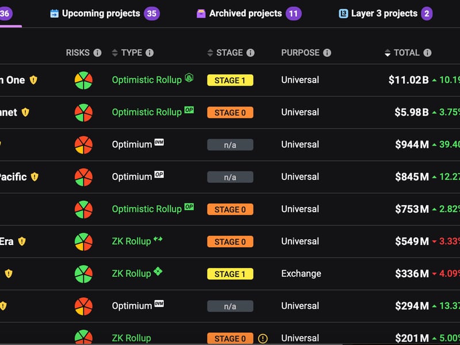Click the yellow STAGE 1 badge in first row
The width and height of the screenshot is (460, 345).
point(230,80)
